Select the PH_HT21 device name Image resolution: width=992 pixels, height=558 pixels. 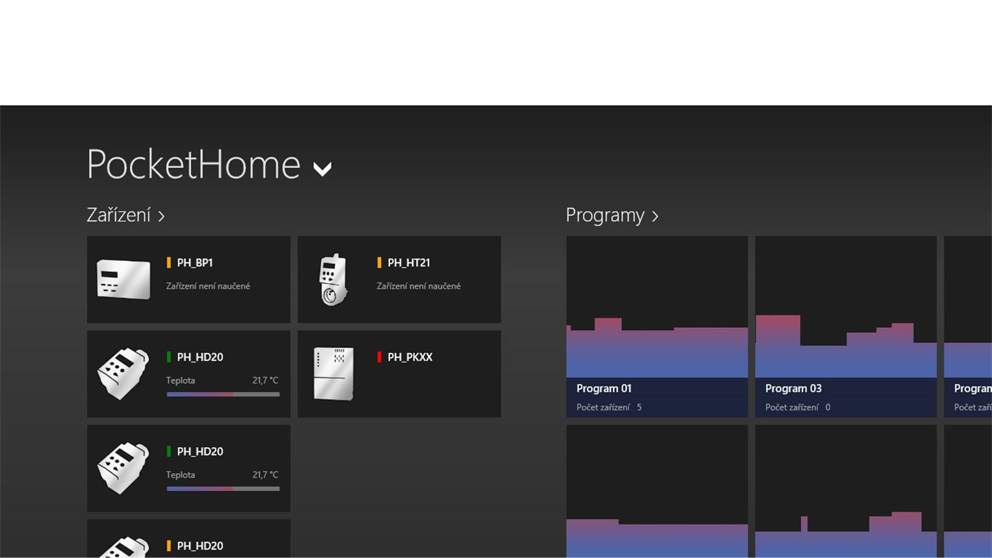(x=409, y=262)
